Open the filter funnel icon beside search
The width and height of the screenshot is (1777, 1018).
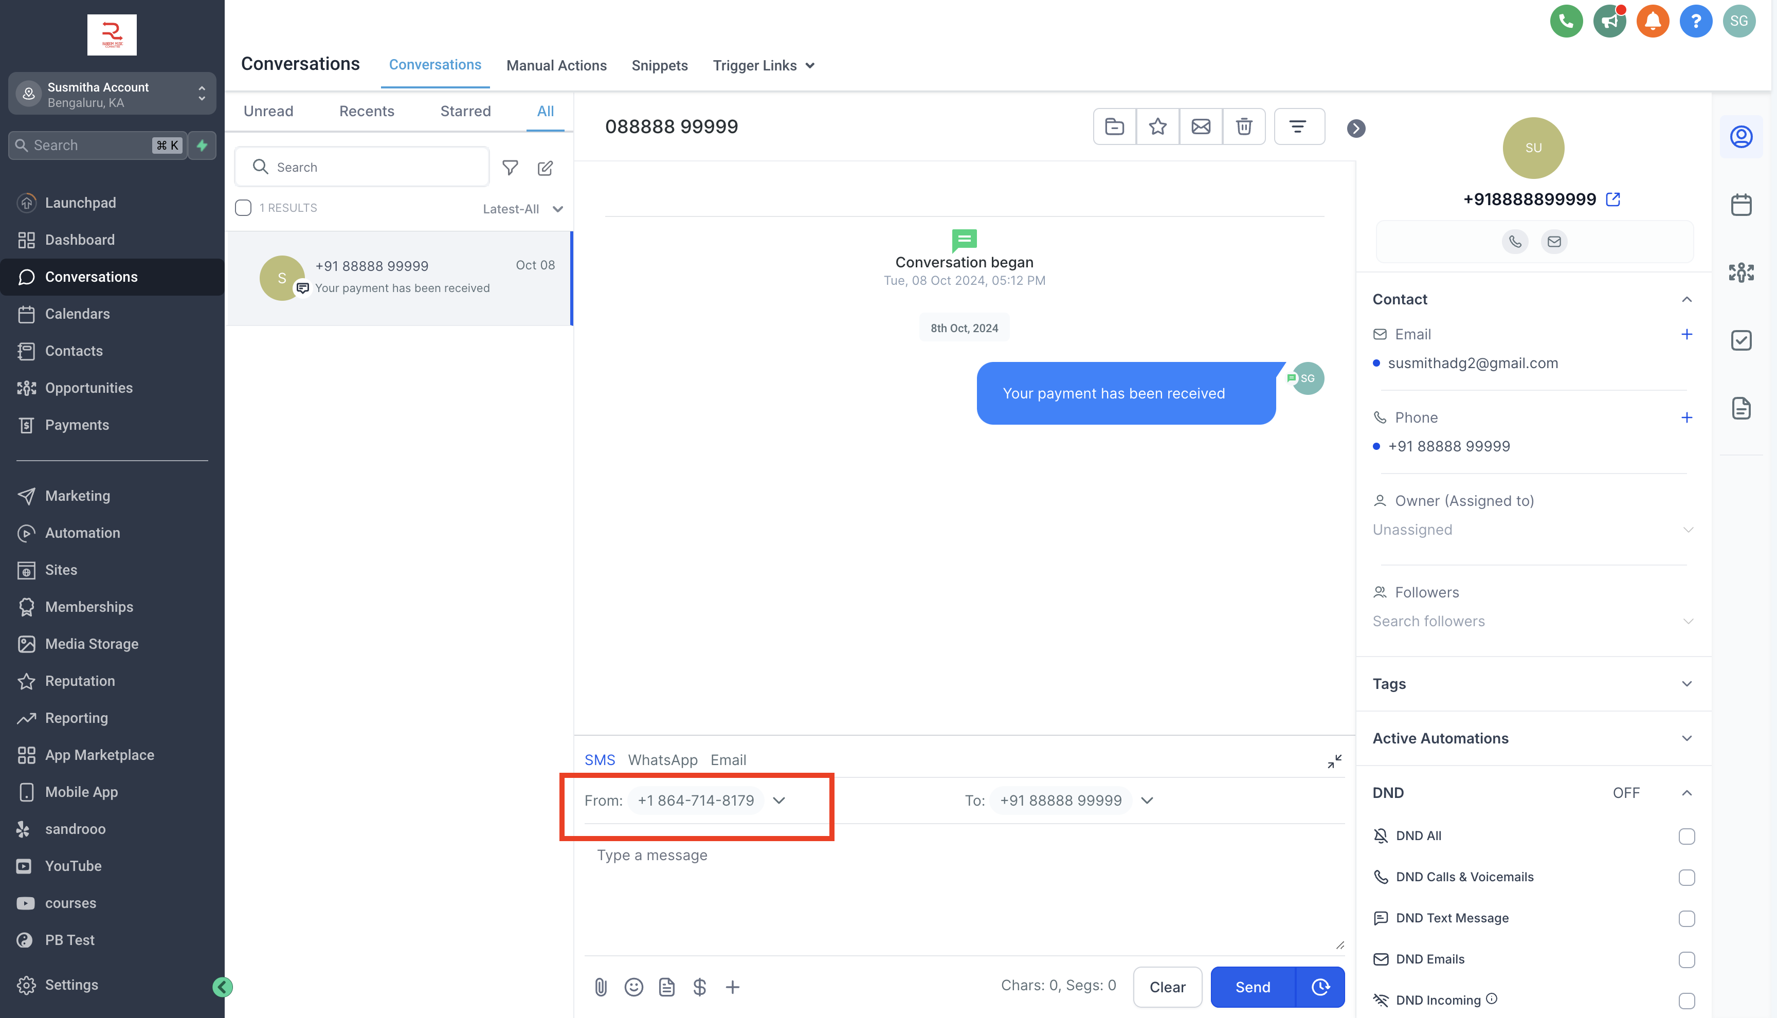[x=510, y=167]
